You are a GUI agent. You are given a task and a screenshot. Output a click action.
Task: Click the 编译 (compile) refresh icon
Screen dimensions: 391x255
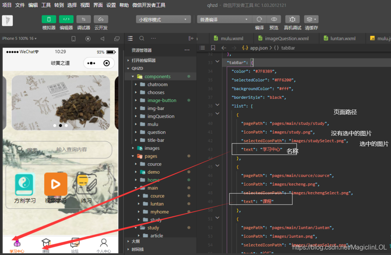coord(259,19)
